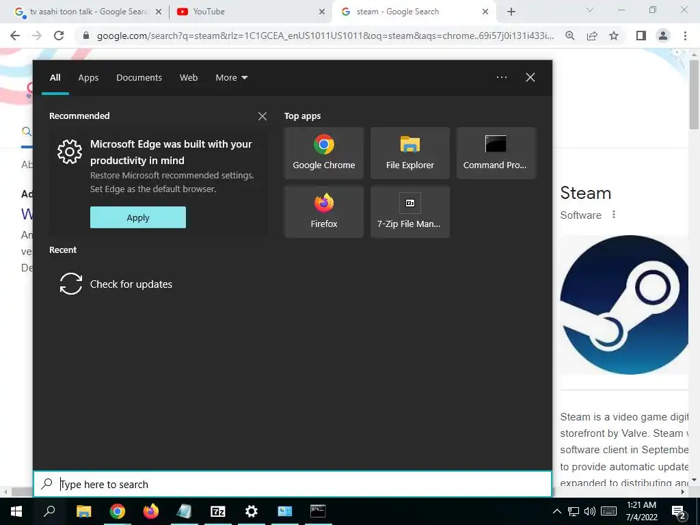The width and height of the screenshot is (700, 525).
Task: Open Steam knowledge panel more options
Action: [614, 215]
